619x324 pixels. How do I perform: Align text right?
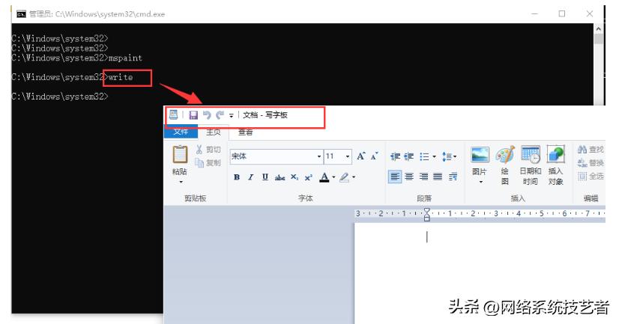pyautogui.click(x=423, y=177)
